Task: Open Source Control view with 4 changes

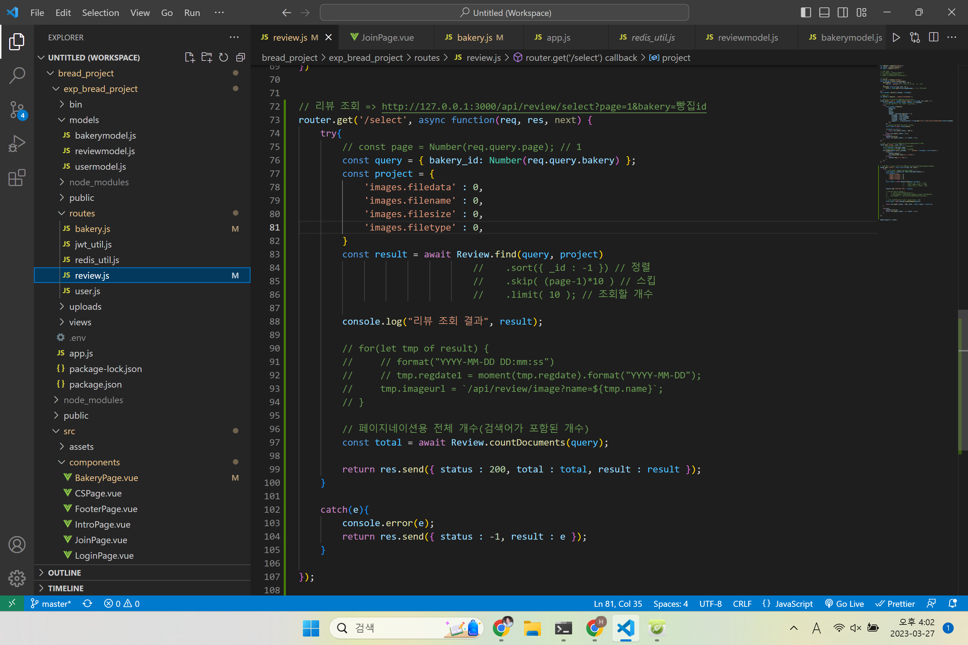Action: pos(17,110)
